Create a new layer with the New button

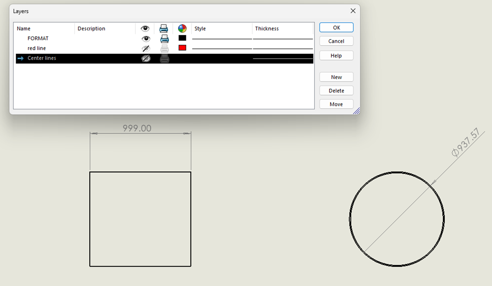[x=336, y=77]
